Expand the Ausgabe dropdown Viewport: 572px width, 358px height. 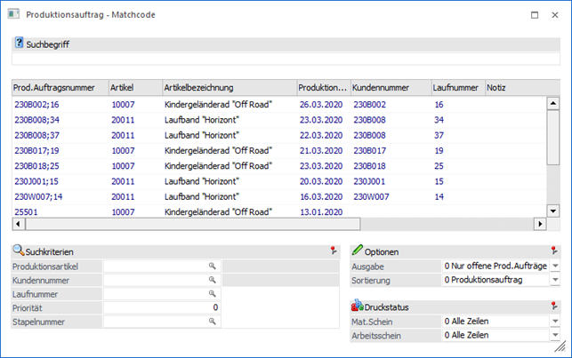555,267
